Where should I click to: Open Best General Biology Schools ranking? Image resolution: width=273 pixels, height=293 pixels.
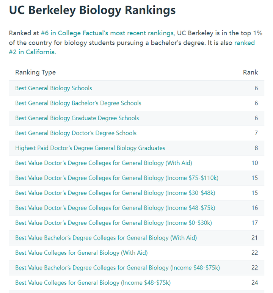(x=53, y=88)
